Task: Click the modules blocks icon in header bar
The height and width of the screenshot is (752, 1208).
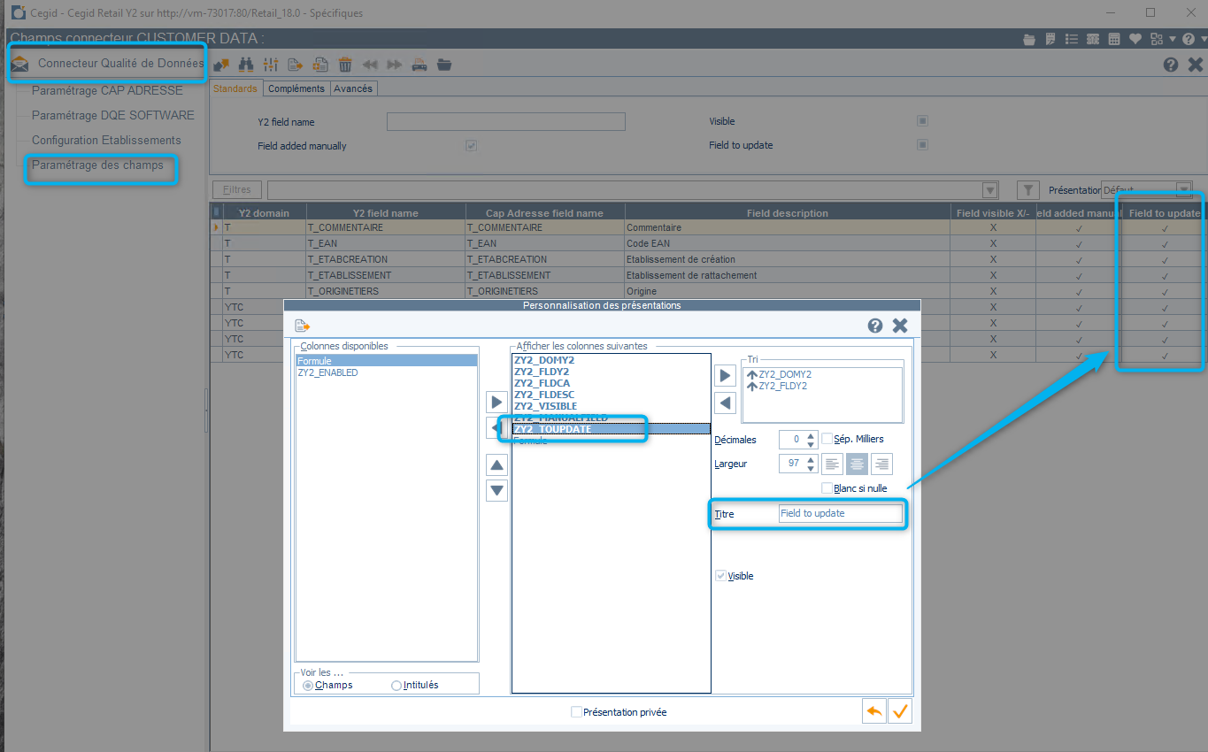Action: 1158,39
